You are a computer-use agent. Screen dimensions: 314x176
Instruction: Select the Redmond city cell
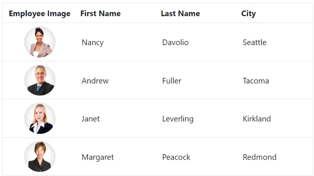tap(260, 157)
